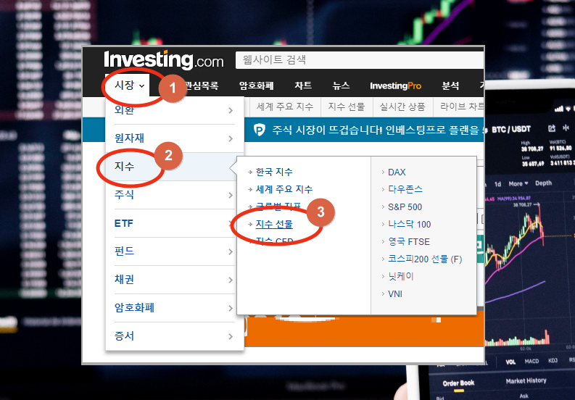Select 원자재 in the market menu
This screenshot has height=400, width=575.
(129, 138)
